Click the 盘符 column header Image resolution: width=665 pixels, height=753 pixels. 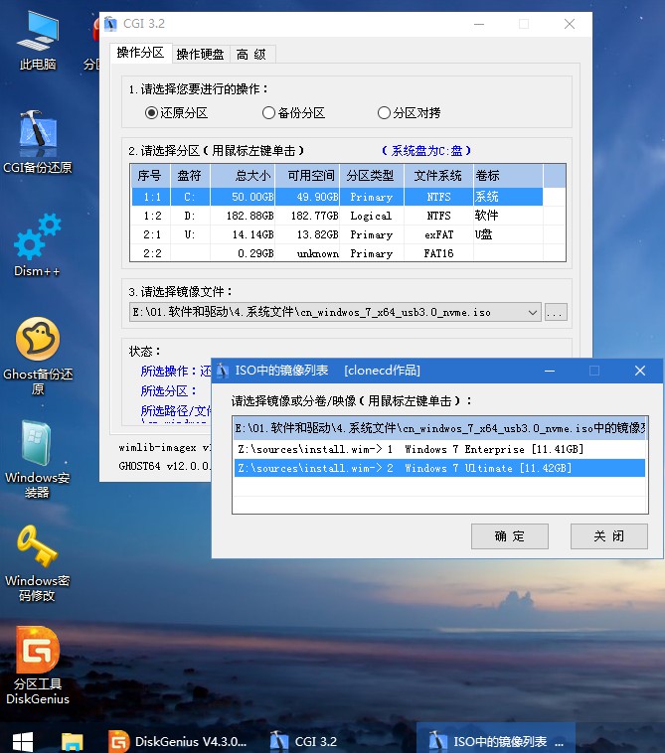click(190, 175)
